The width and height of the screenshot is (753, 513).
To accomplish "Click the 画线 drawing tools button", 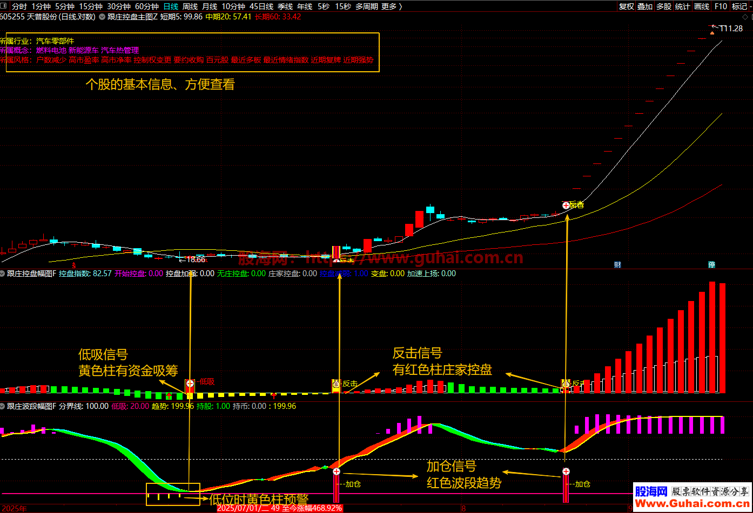I will point(701,6).
